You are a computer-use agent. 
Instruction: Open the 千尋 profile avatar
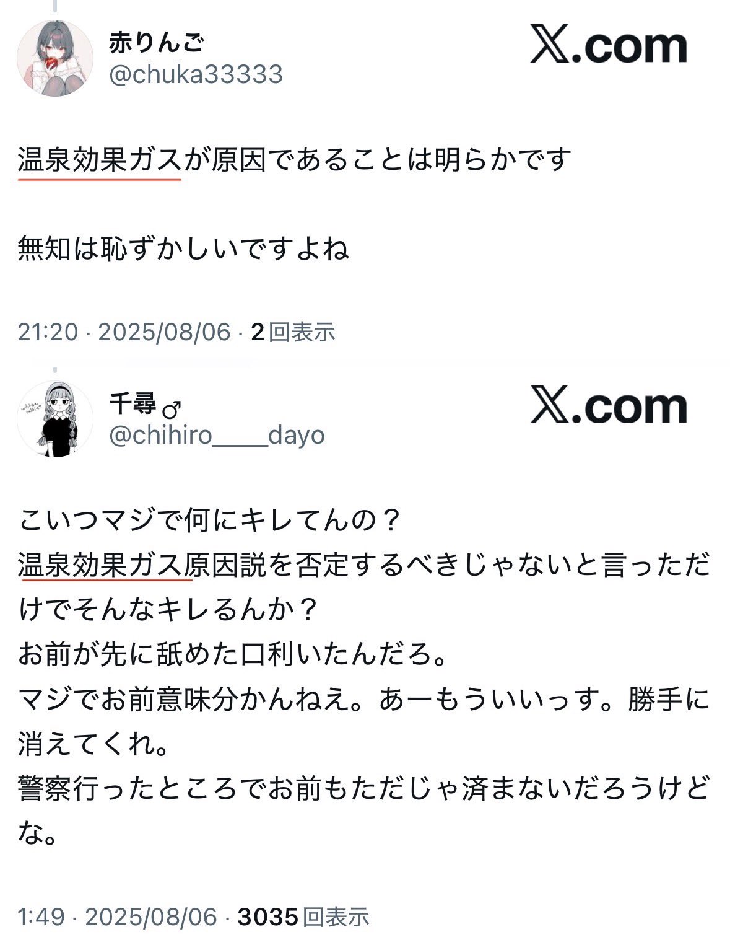55,419
